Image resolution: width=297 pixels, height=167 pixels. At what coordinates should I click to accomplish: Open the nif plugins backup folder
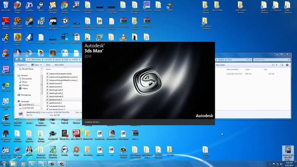point(88,7)
